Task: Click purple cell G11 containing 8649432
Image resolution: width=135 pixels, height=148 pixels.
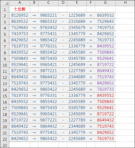Action: click(x=105, y=71)
